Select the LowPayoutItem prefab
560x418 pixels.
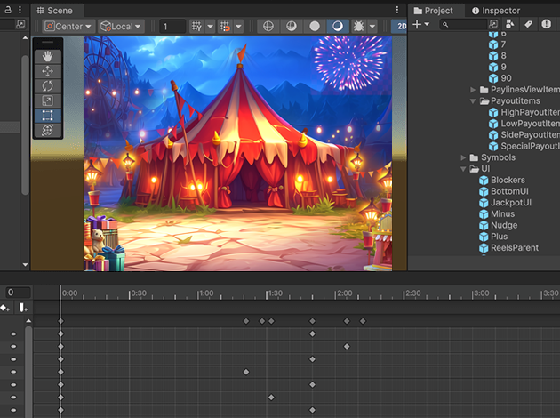point(524,124)
